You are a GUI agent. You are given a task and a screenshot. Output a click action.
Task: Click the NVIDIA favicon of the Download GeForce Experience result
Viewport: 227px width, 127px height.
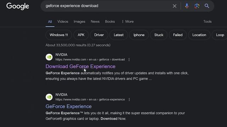pyautogui.click(x=49, y=57)
